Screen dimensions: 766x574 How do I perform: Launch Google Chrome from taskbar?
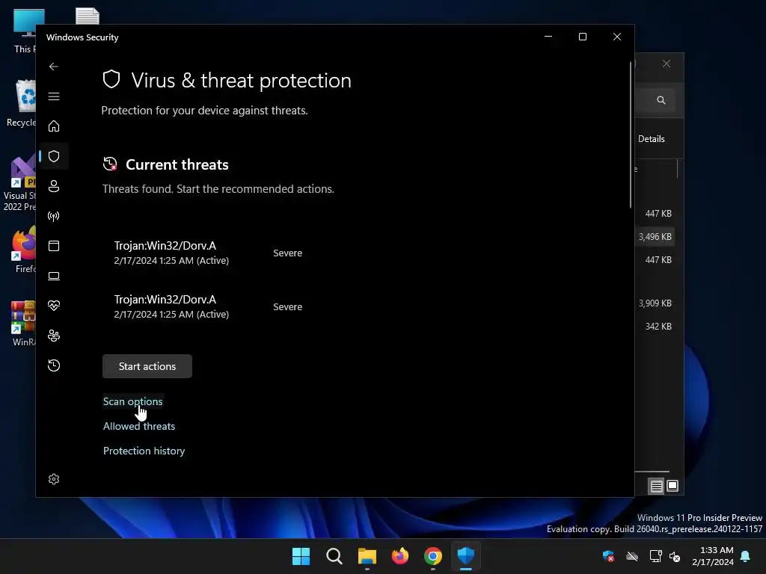[433, 556]
